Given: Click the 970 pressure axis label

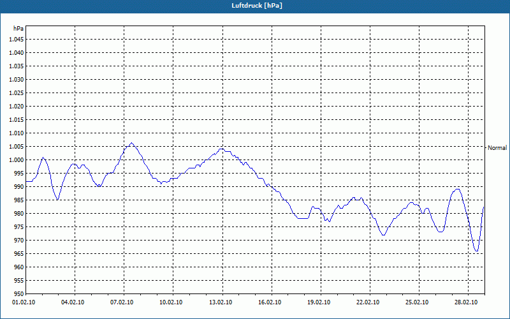Looking at the screenshot, I should (x=19, y=241).
